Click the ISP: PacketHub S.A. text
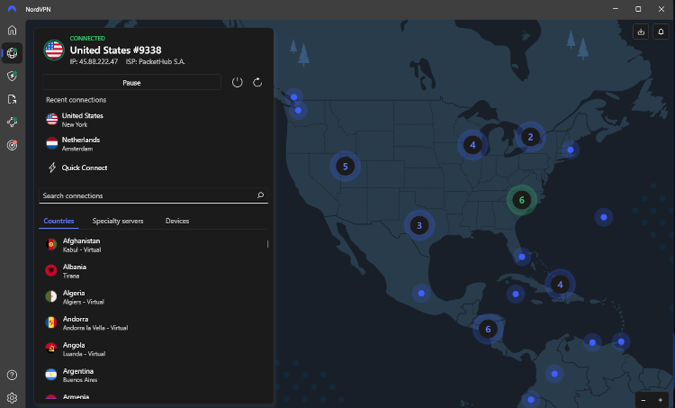Viewport: 675px width, 408px height. [x=156, y=61]
